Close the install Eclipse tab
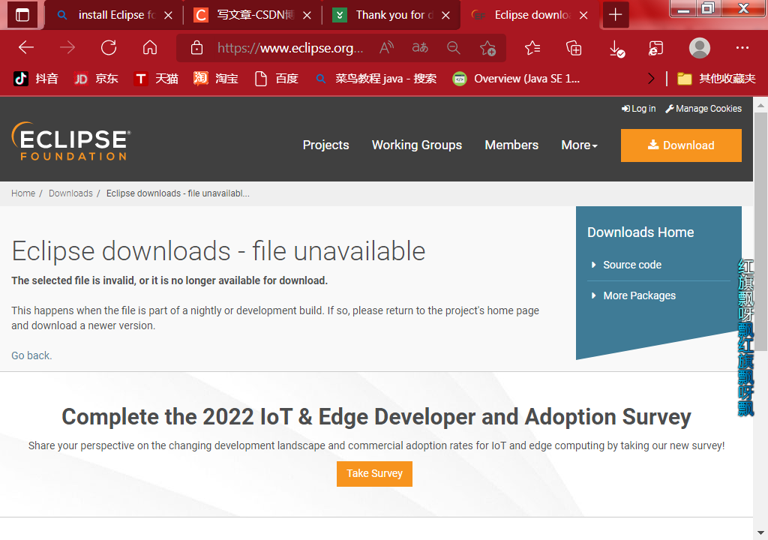This screenshot has height=540, width=768. point(169,15)
